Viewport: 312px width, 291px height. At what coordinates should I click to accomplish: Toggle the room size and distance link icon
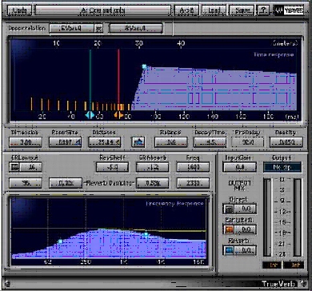pos(138,142)
